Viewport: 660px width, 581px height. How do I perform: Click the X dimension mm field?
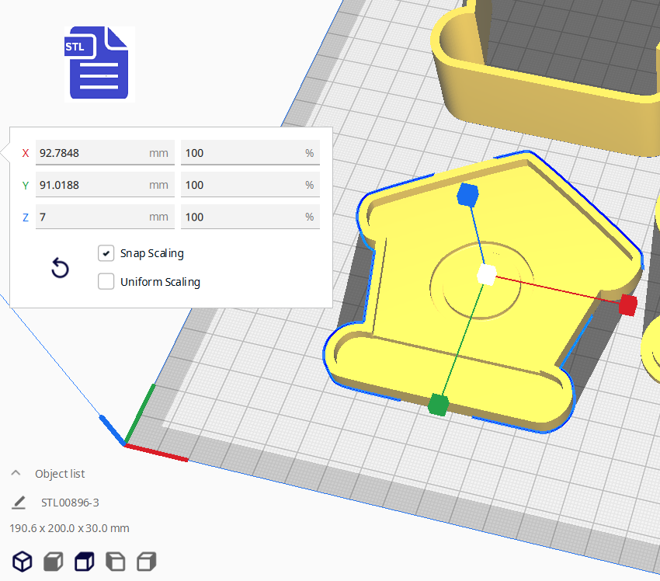pyautogui.click(x=92, y=153)
